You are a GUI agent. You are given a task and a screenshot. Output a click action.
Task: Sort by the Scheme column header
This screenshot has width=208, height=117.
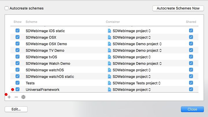[x=31, y=22]
